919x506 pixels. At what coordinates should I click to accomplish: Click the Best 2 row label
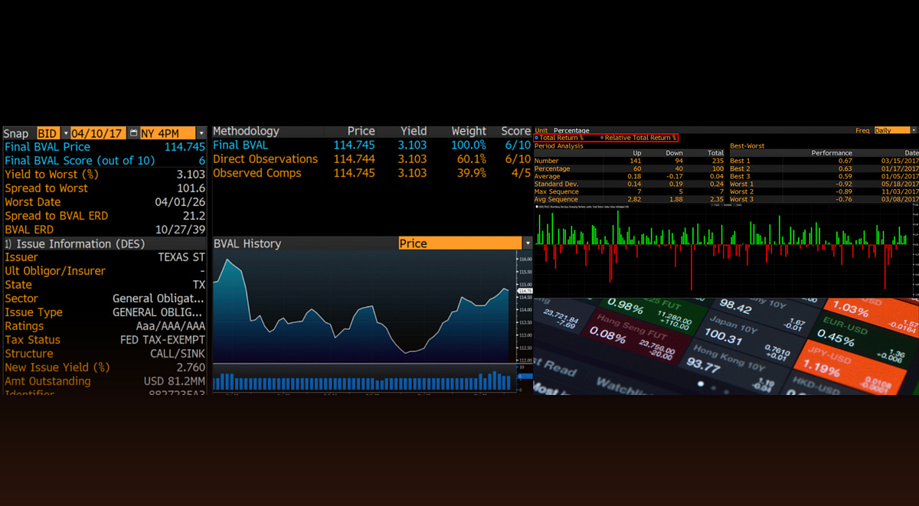point(741,168)
